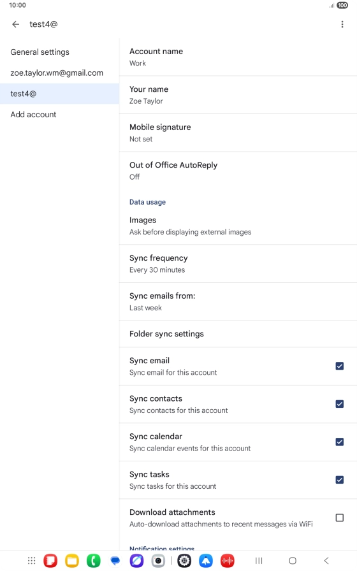
Task: Toggle the Sync contacts checkbox
Action: tap(340, 404)
